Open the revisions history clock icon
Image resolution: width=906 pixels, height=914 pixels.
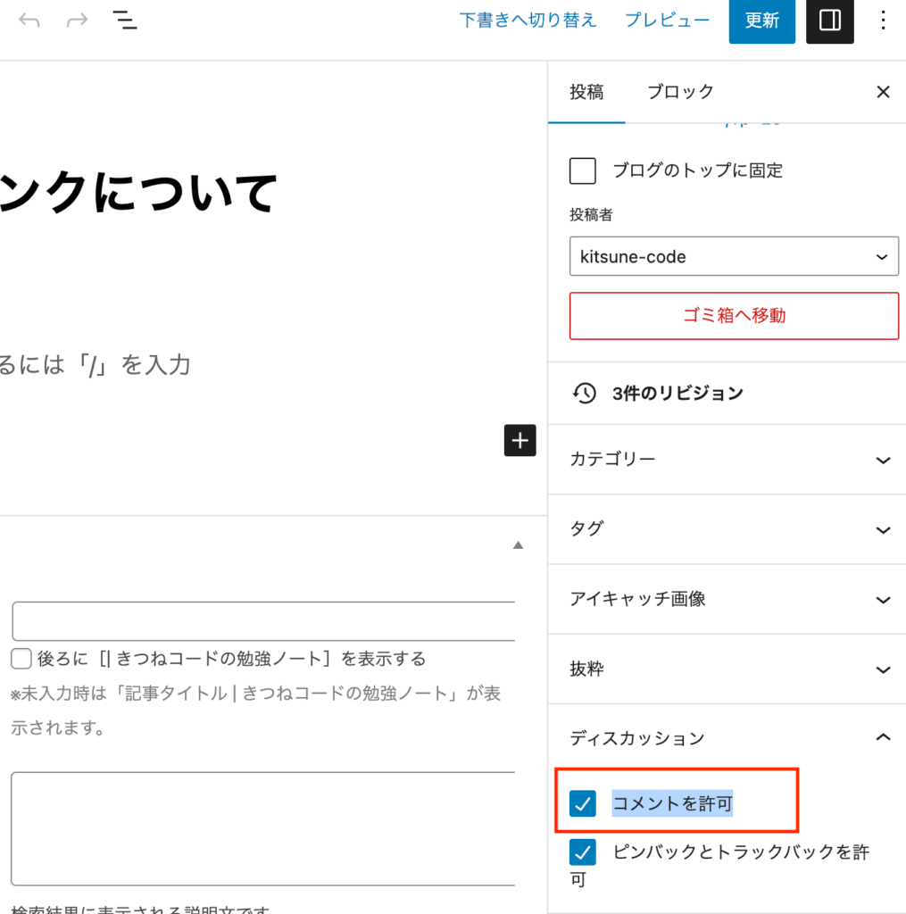coord(584,393)
